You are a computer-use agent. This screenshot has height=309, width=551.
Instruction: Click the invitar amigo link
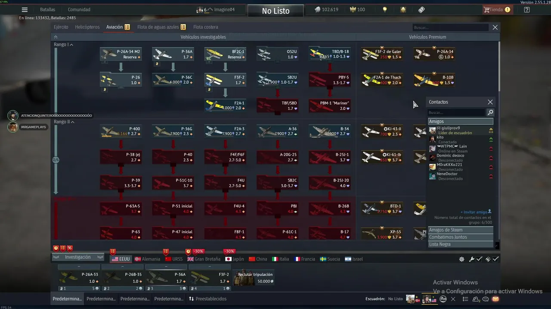click(476, 212)
